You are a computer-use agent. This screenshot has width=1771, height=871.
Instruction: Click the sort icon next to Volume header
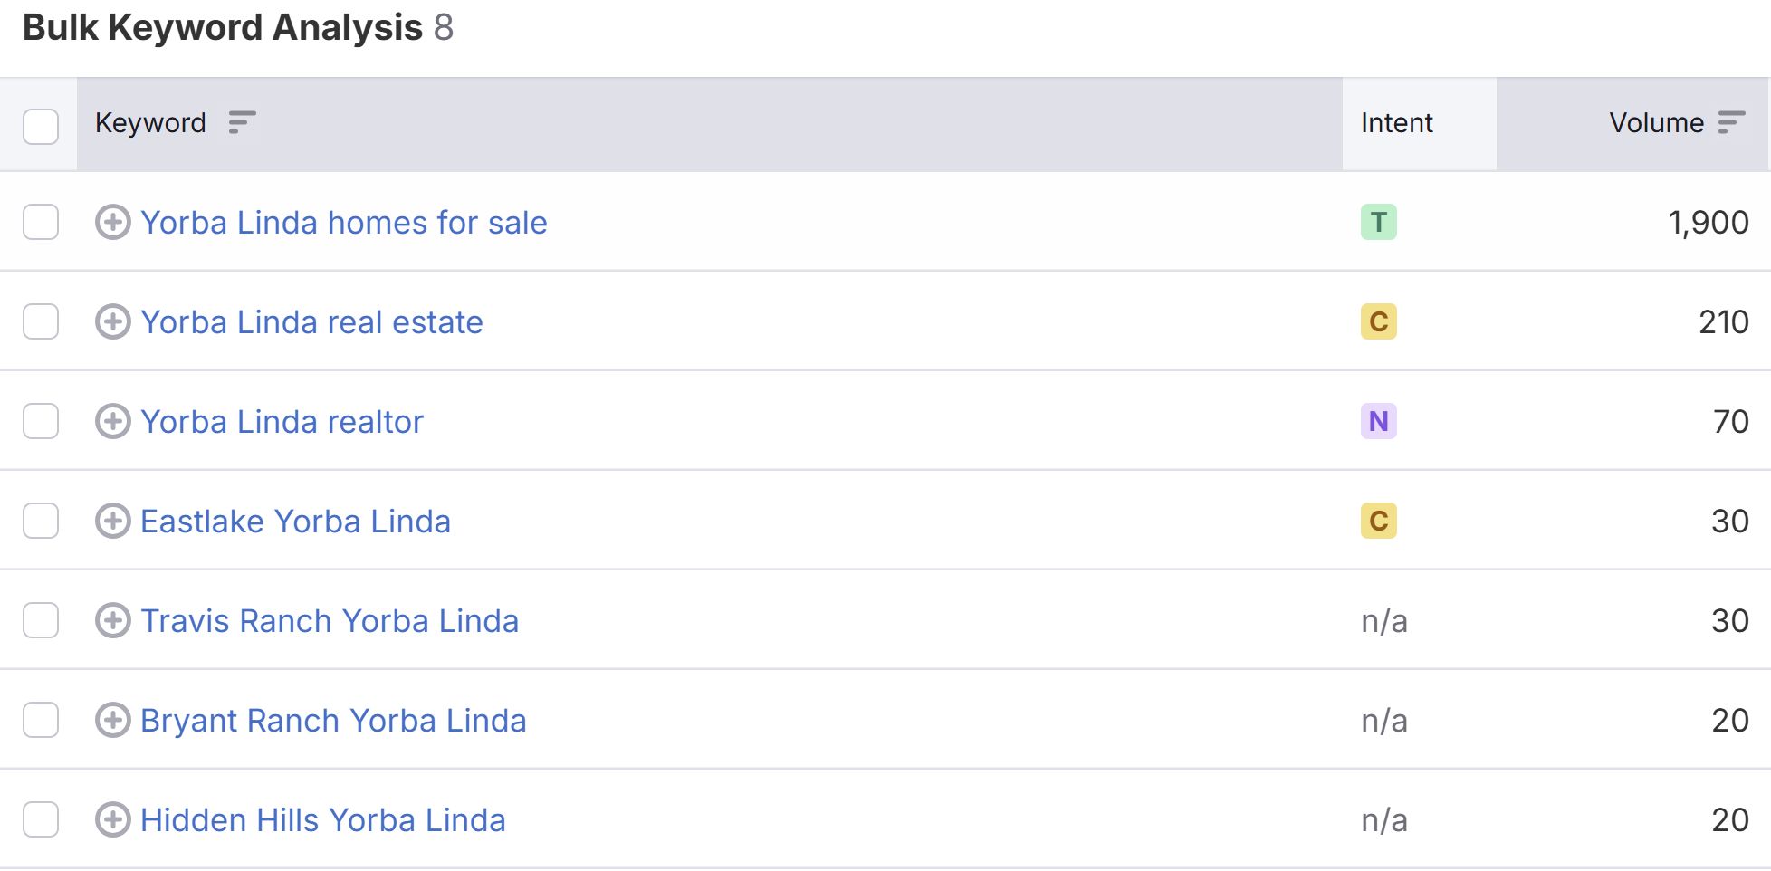point(1731,121)
